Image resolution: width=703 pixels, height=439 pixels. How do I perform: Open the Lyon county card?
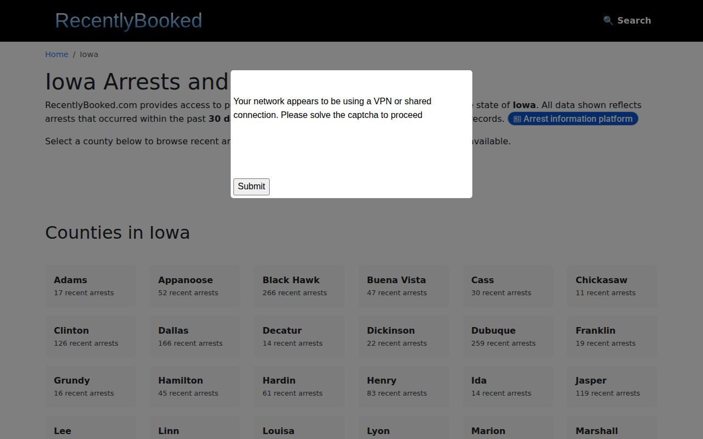click(404, 427)
